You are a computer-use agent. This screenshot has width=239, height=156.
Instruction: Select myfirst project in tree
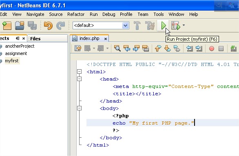coord(12,61)
